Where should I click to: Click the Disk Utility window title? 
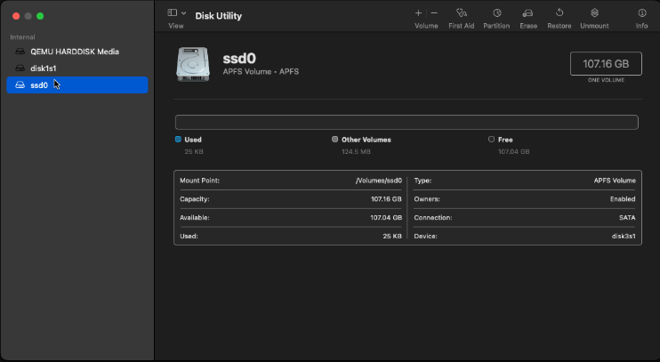pos(219,16)
